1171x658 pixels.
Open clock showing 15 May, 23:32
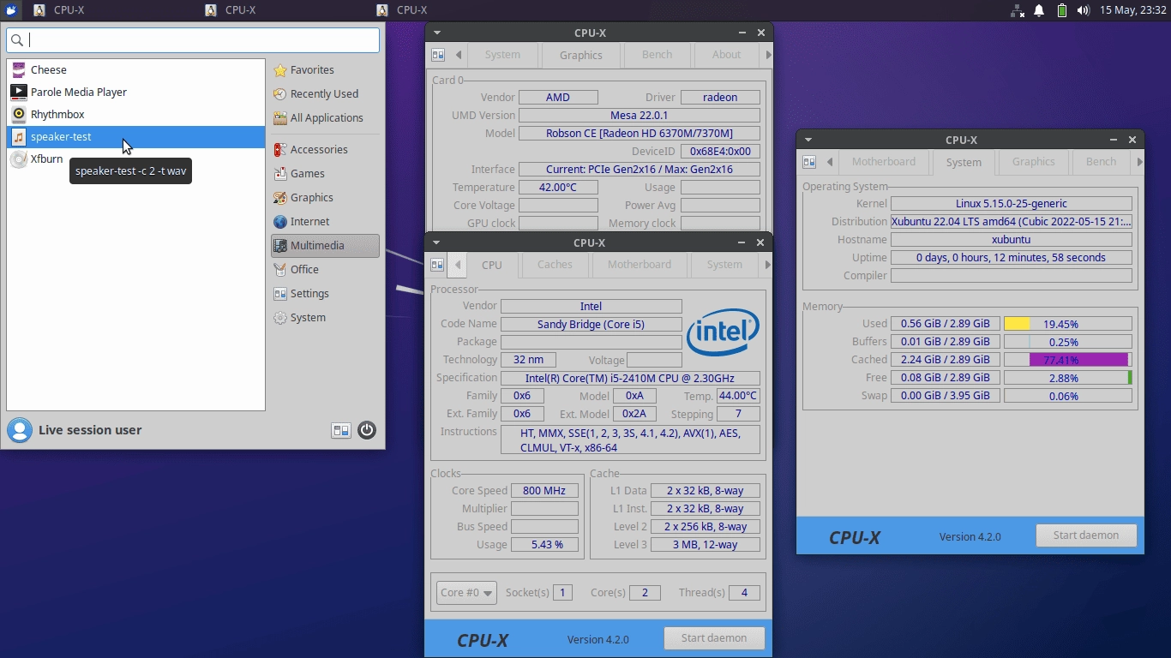pos(1132,10)
